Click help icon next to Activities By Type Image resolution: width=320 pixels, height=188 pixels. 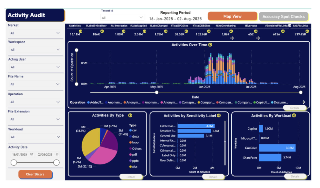pyautogui.click(x=130, y=115)
